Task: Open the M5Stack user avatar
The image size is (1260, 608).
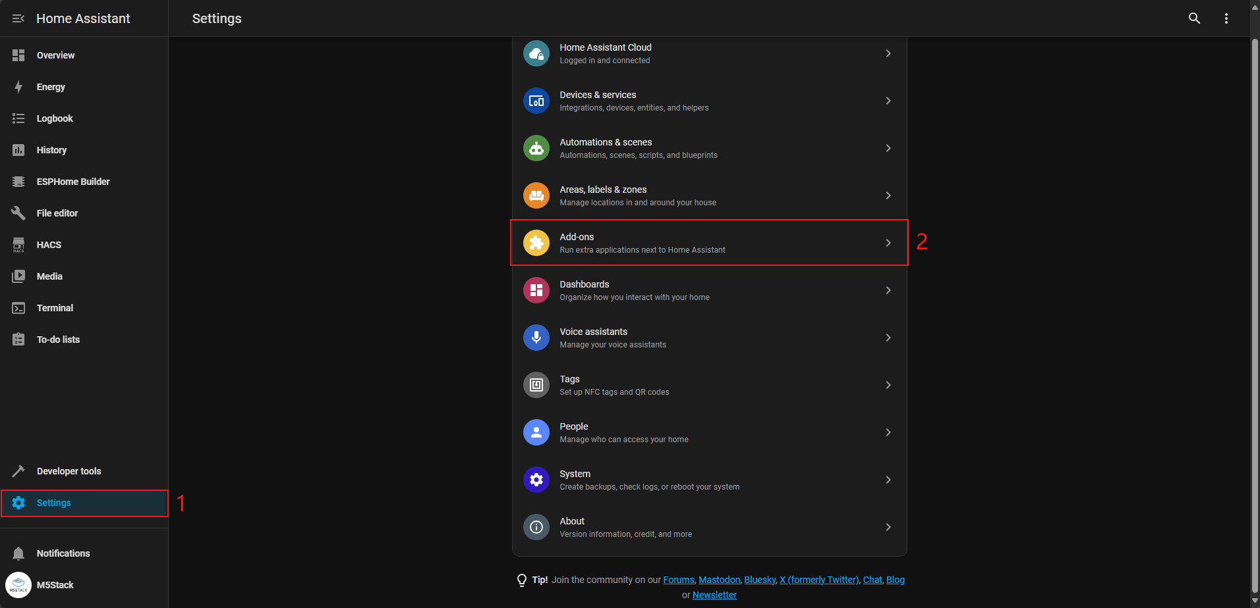Action: (18, 585)
